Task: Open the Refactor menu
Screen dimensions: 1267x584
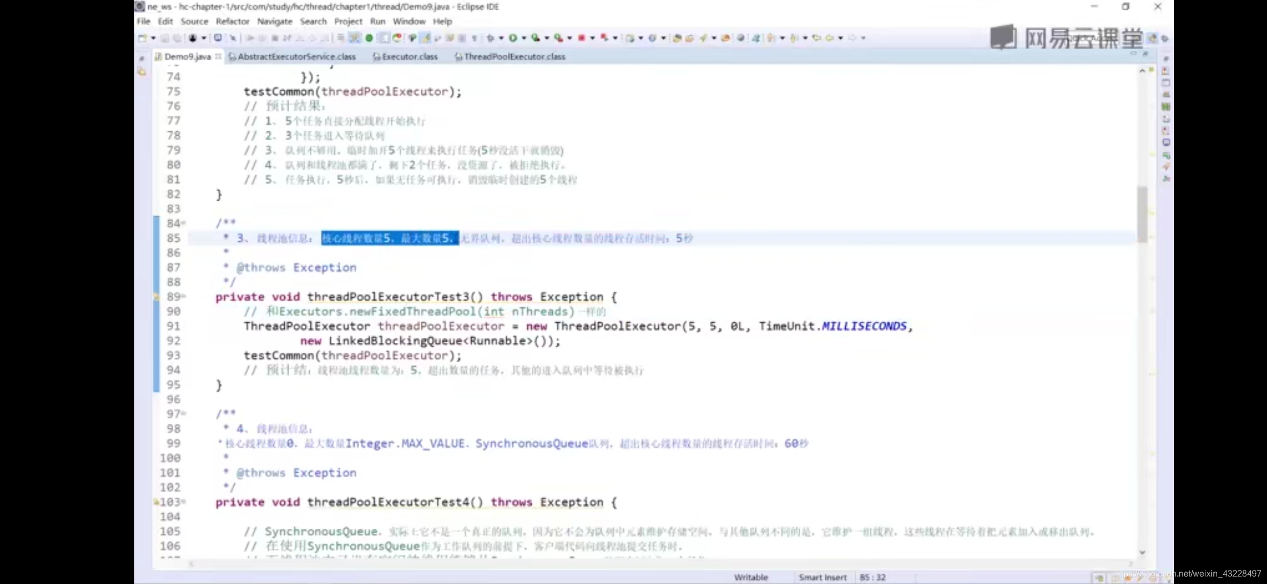Action: click(x=232, y=22)
